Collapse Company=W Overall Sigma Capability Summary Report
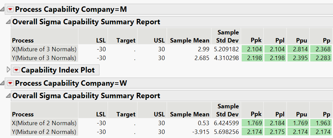The height and width of the screenshot is (138, 333). tap(8, 96)
